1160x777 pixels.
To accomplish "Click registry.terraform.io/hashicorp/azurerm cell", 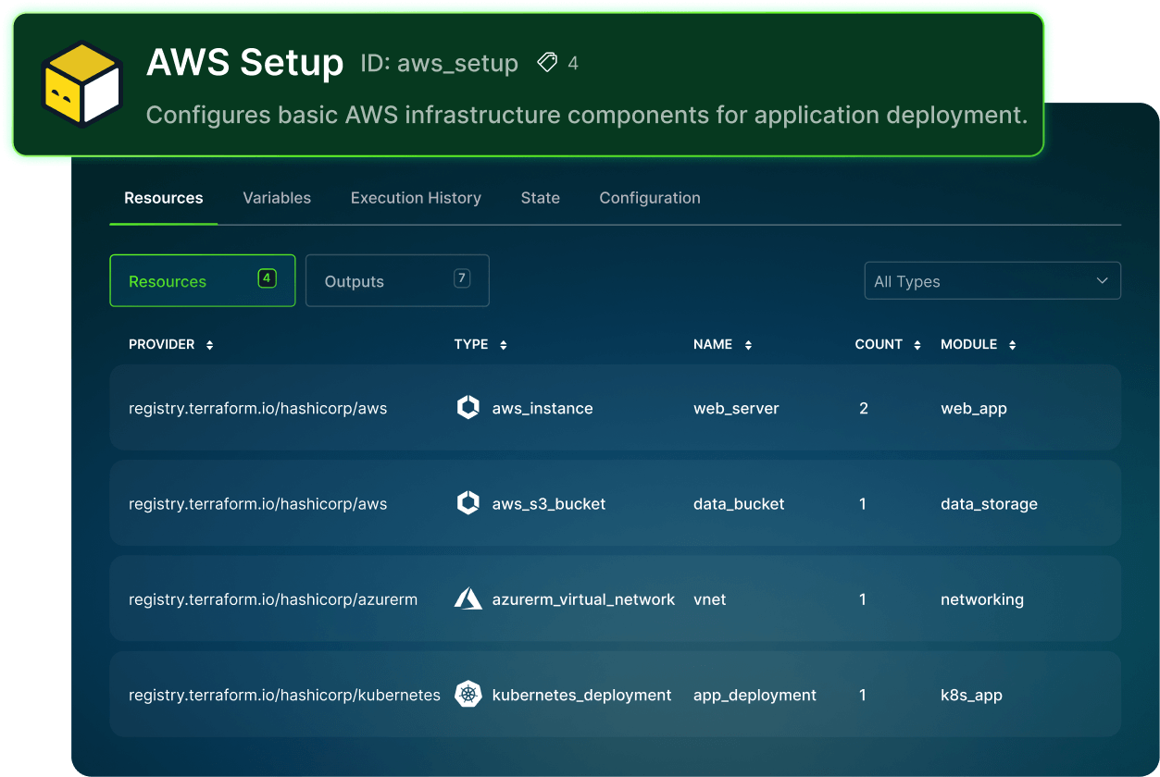I will click(273, 599).
